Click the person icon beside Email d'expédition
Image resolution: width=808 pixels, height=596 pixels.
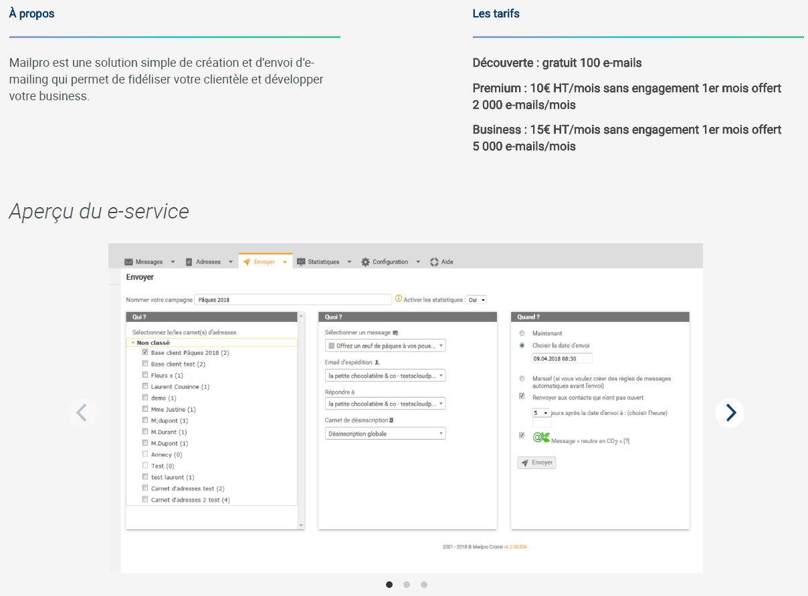(377, 362)
